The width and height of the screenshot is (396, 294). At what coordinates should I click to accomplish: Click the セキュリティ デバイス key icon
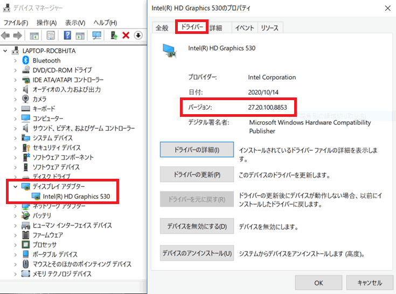(26, 148)
